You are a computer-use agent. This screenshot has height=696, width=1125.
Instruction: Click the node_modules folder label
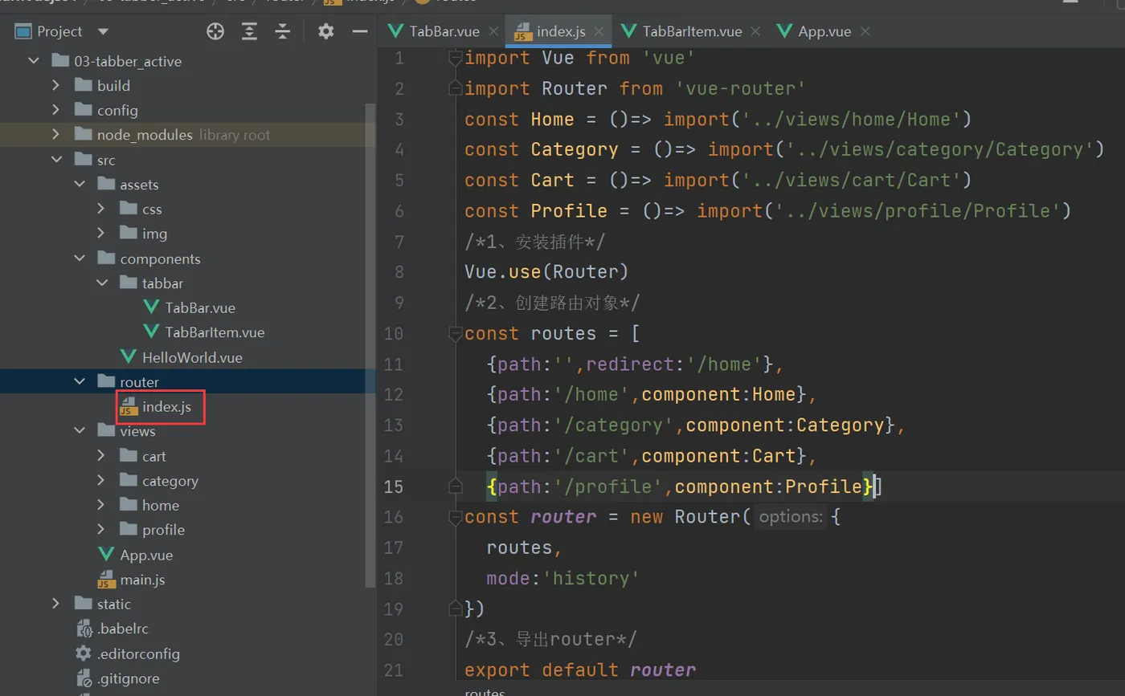click(x=145, y=135)
